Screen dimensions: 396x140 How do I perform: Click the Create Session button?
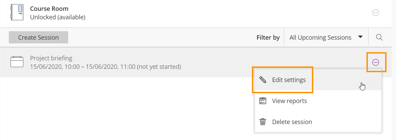pos(38,37)
